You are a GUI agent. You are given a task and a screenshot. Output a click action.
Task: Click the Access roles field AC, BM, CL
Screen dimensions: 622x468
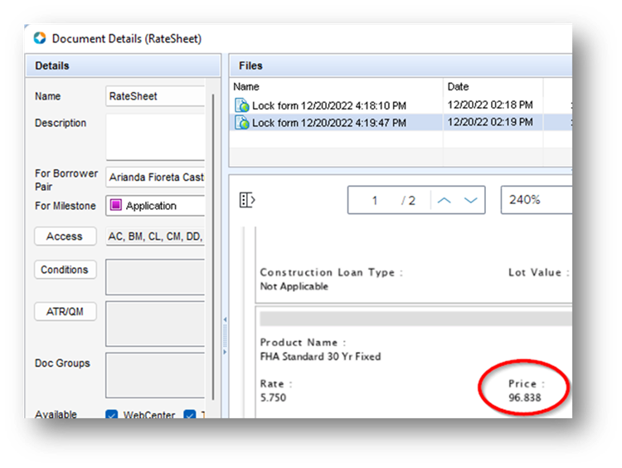click(x=155, y=236)
